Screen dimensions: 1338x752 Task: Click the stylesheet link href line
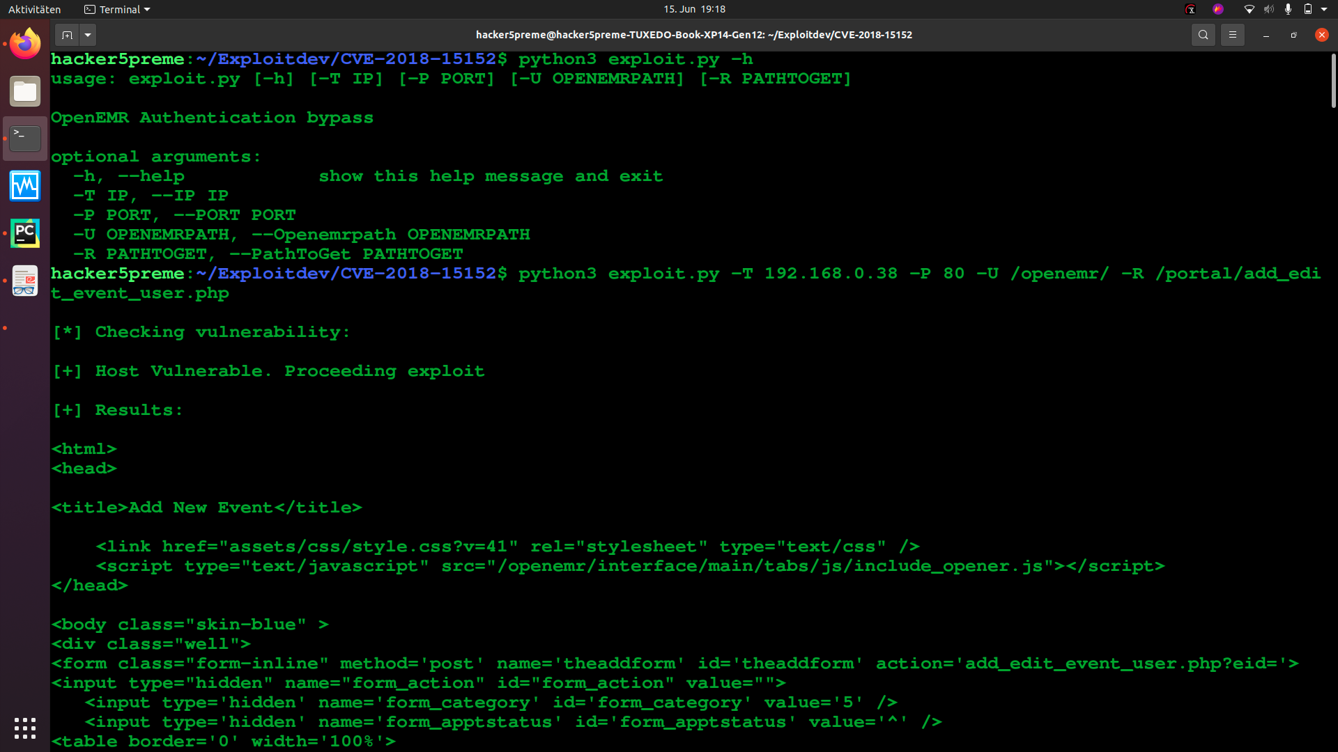(x=507, y=547)
